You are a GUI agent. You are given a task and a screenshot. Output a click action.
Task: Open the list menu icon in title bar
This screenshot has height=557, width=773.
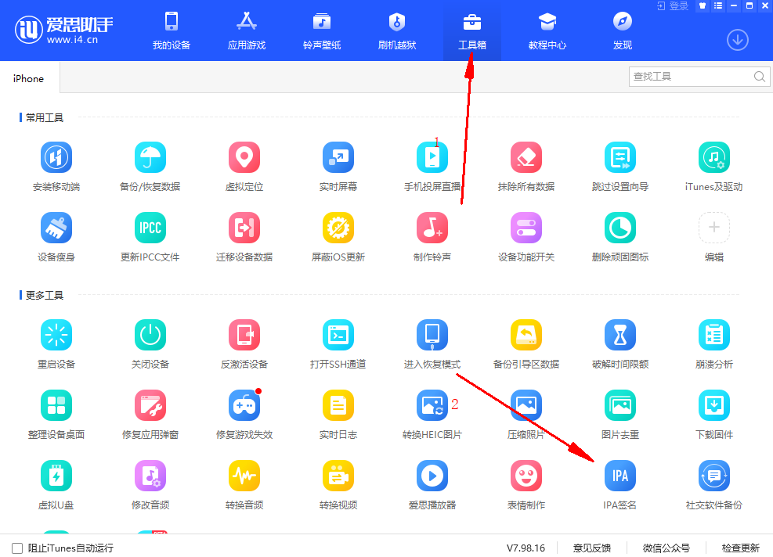718,6
